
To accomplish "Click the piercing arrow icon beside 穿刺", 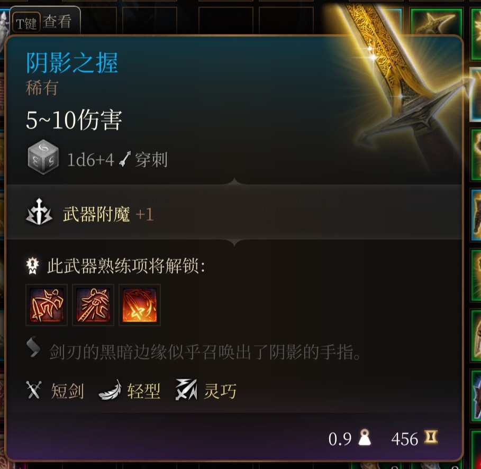I will pos(125,159).
